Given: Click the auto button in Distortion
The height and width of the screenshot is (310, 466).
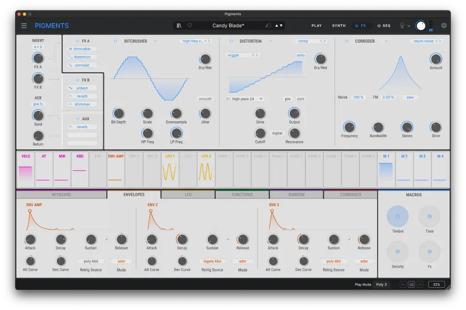Looking at the screenshot, I should [x=300, y=55].
